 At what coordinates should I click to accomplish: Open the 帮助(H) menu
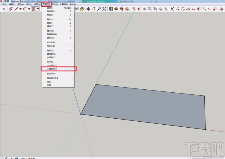73,4
